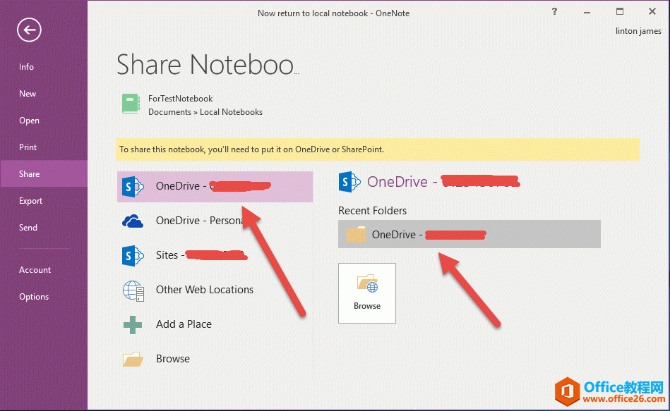Select Add a Place
Screen dimensions: 670x411
coord(215,324)
